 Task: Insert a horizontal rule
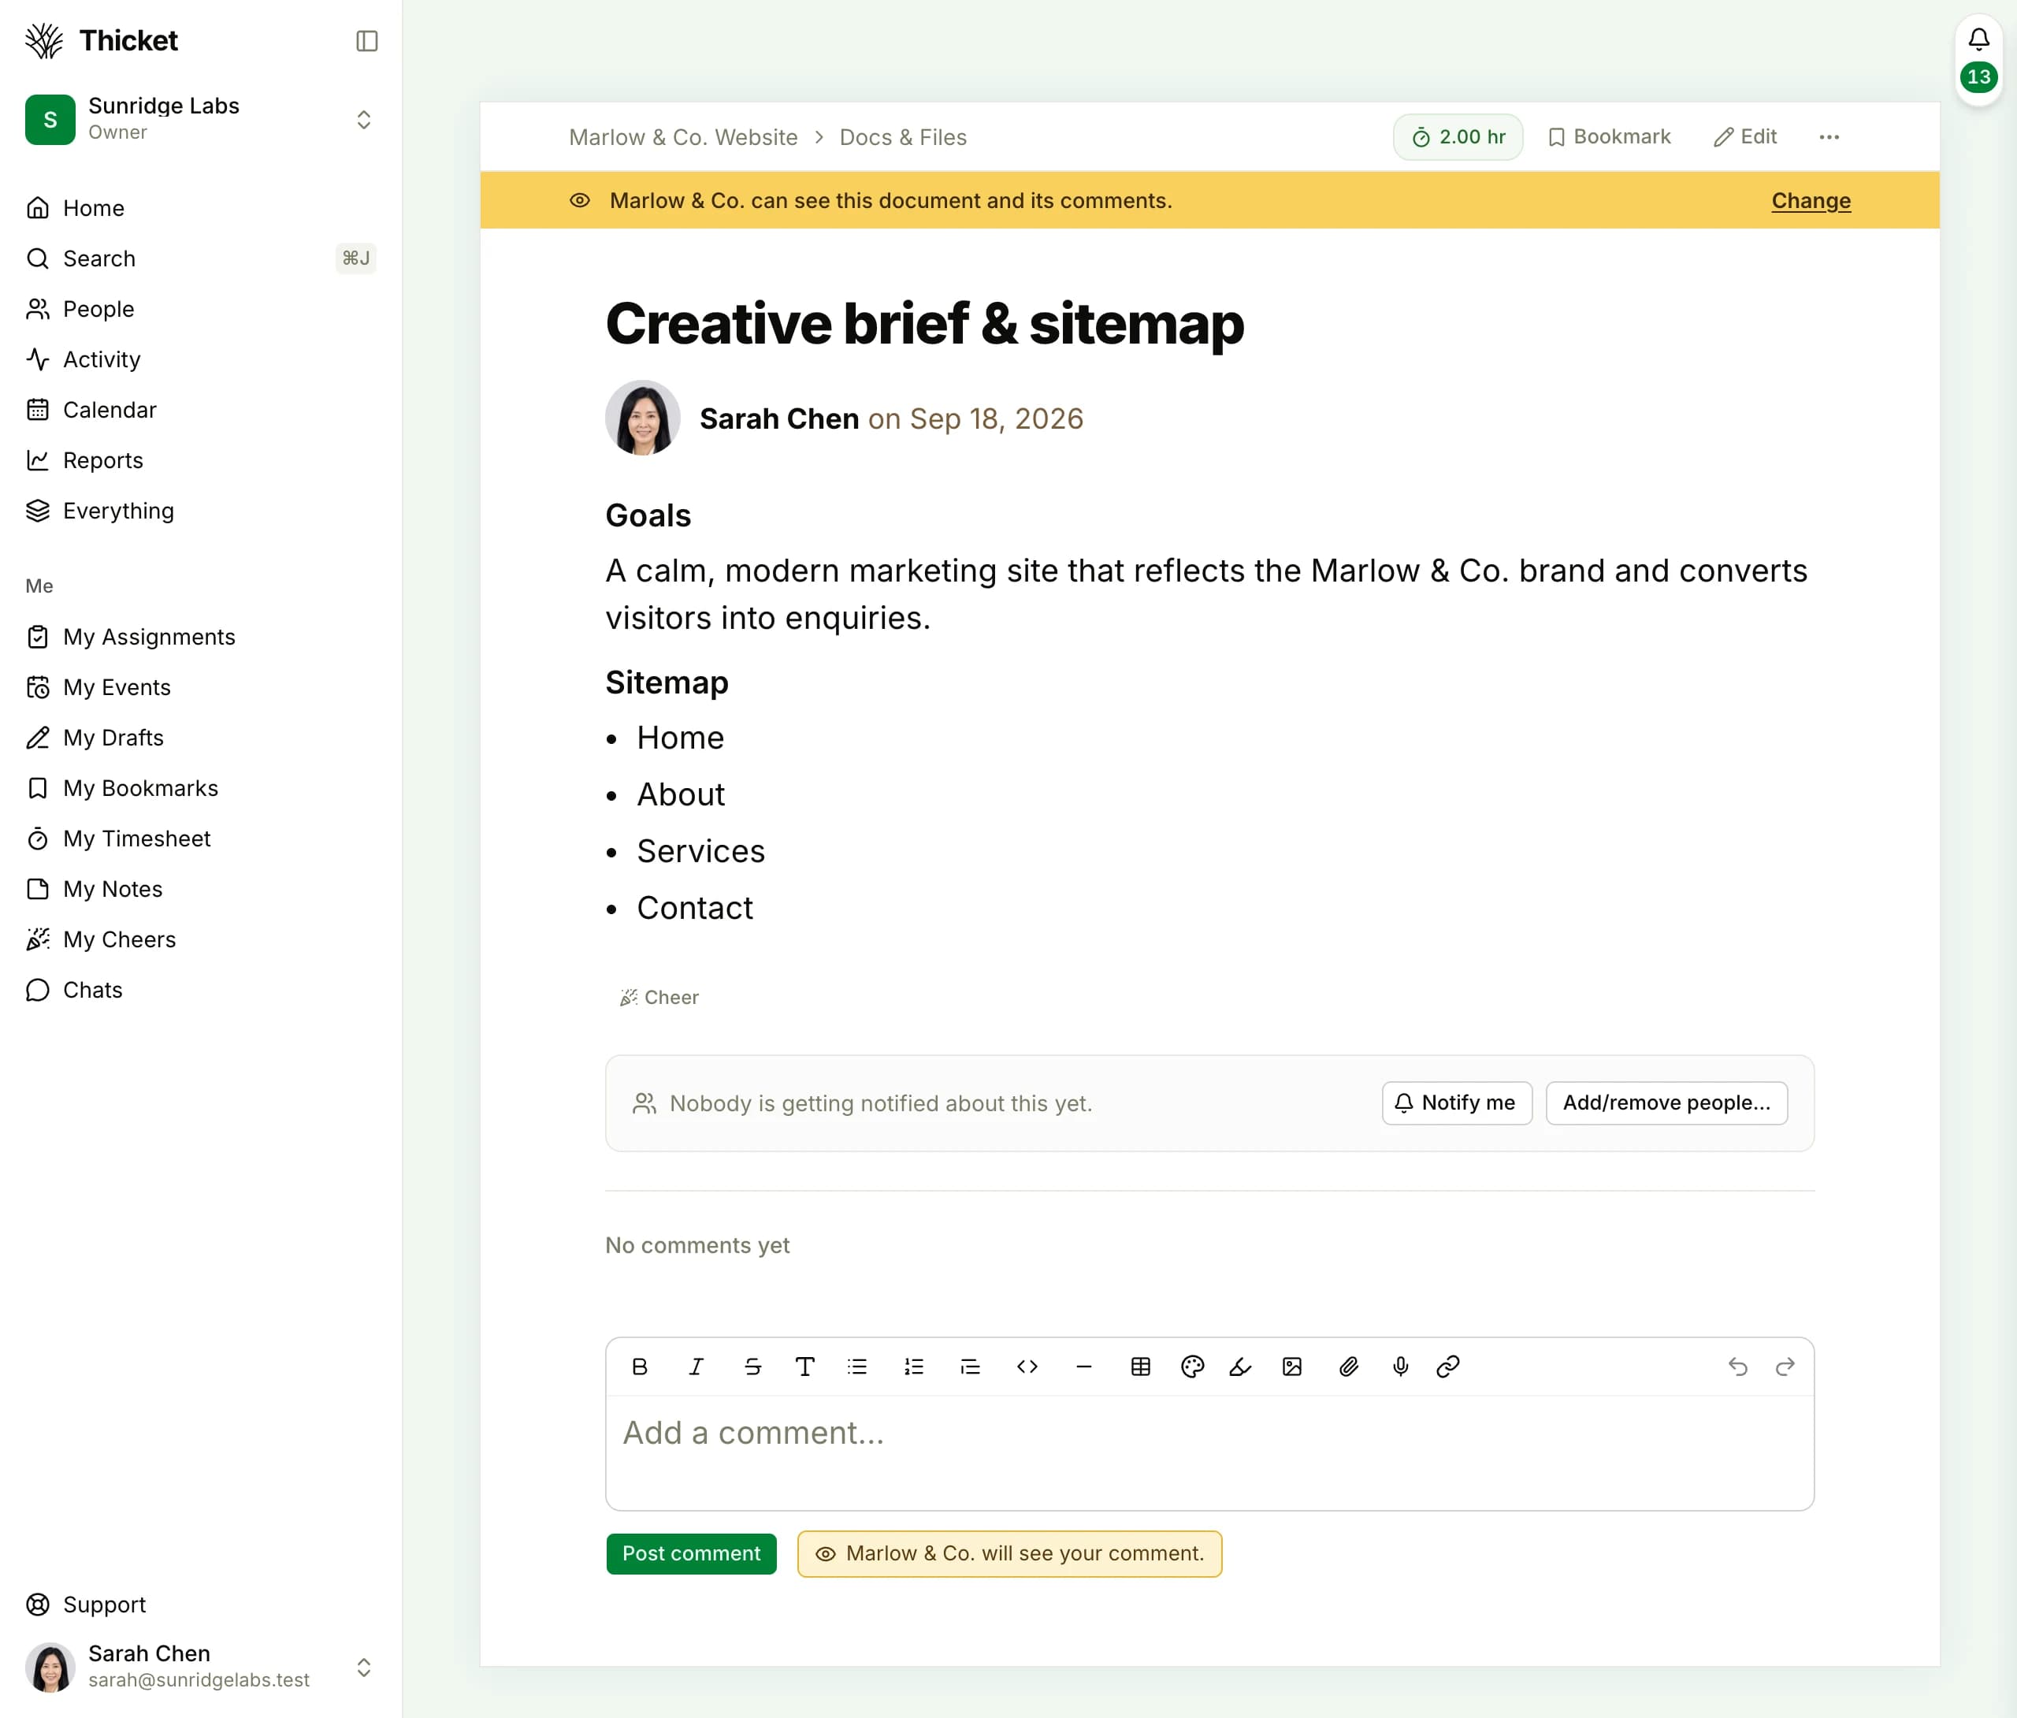coord(1083,1367)
